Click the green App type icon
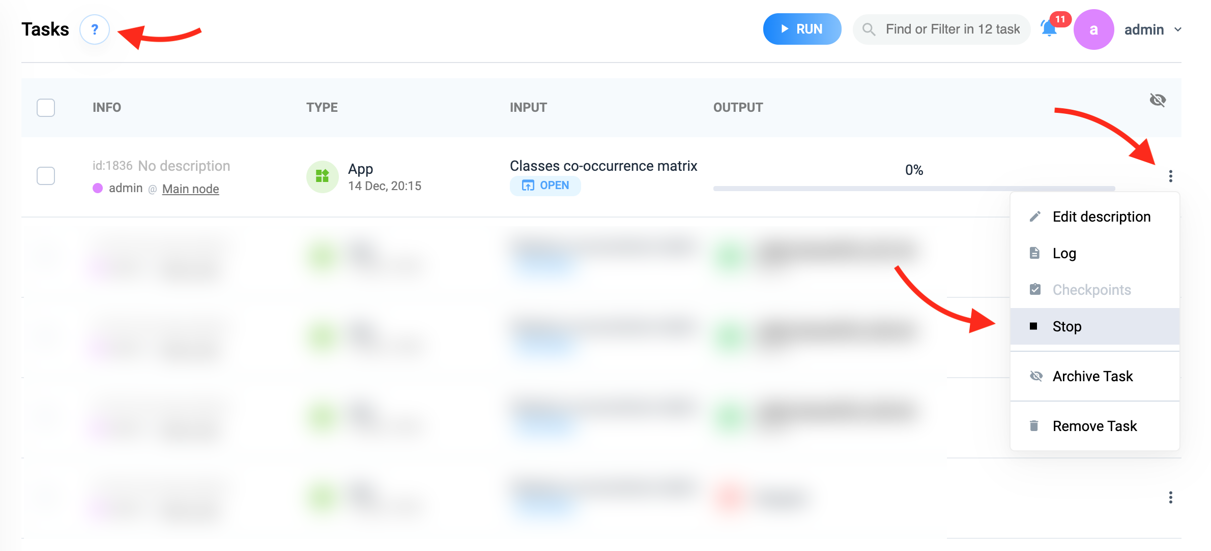Screen dimensions: 1211x551 click(323, 176)
